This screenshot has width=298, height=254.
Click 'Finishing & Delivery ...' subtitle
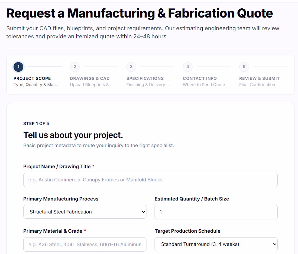(148, 85)
